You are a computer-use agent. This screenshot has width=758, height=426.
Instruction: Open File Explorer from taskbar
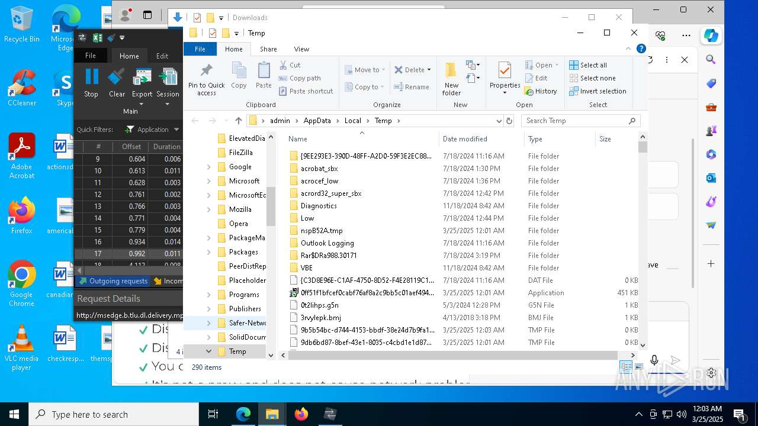(x=272, y=414)
